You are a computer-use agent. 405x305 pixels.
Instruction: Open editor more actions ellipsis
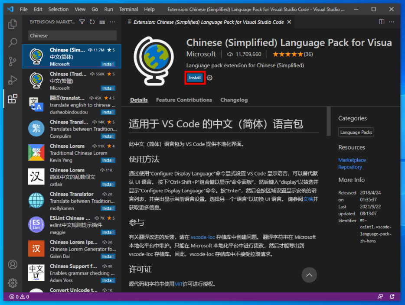tap(392, 22)
